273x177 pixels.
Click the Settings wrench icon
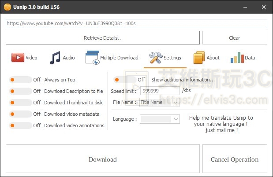pos(156,58)
